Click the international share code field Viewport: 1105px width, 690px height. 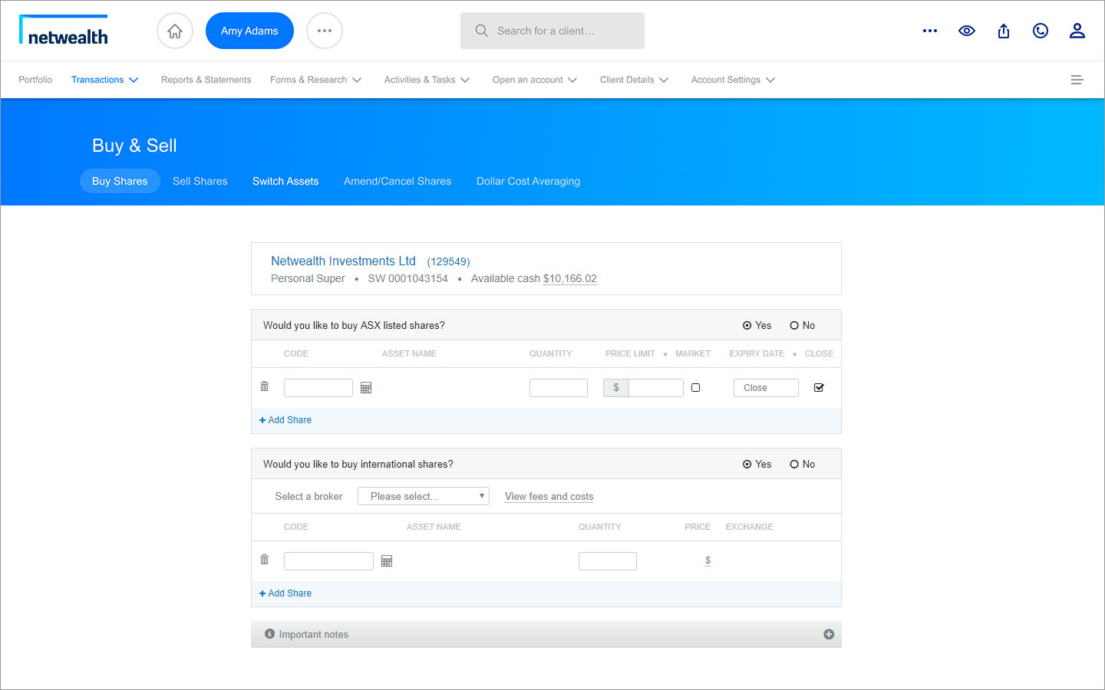328,561
